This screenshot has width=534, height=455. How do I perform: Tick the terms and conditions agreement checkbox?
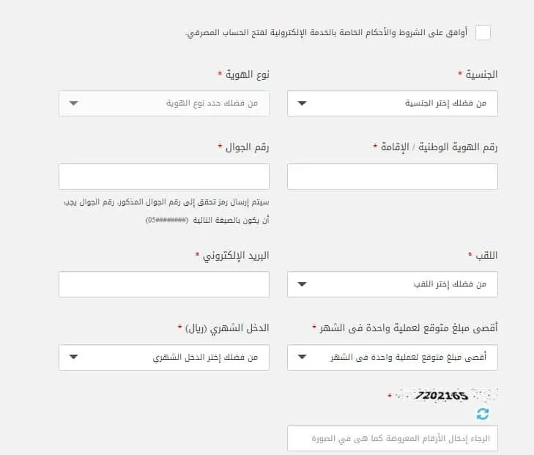pyautogui.click(x=483, y=33)
